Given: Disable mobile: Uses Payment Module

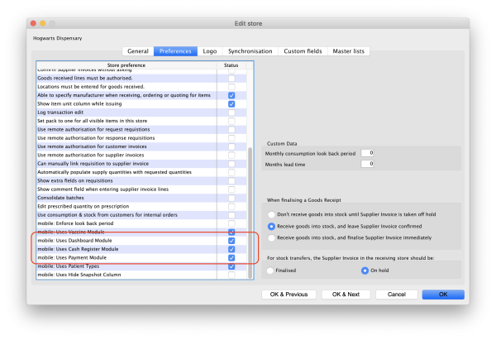Looking at the screenshot, I should [231, 258].
